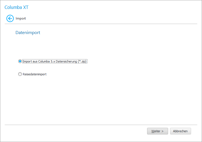Image resolution: width=202 pixels, height=142 pixels.
Task: Cancel the import with Abbrechen
Action: (180, 131)
